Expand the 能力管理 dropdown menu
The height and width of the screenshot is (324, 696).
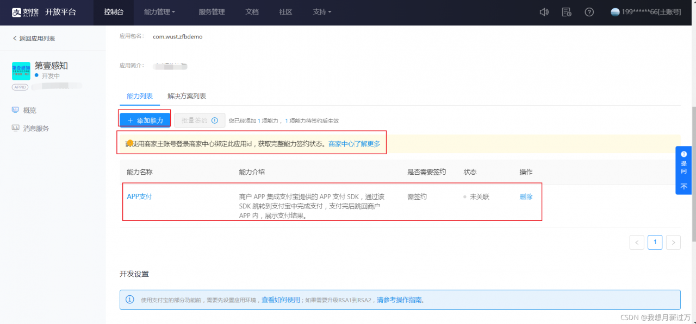coord(159,12)
